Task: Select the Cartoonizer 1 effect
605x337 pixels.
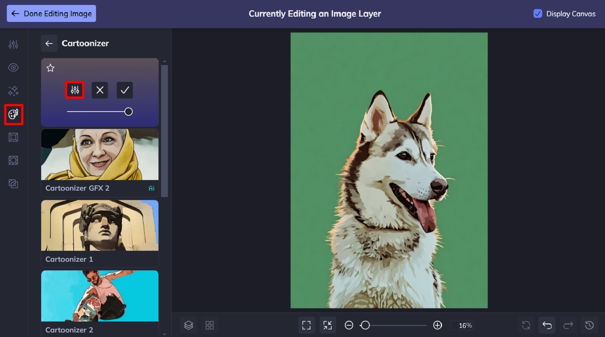Action: pyautogui.click(x=100, y=233)
